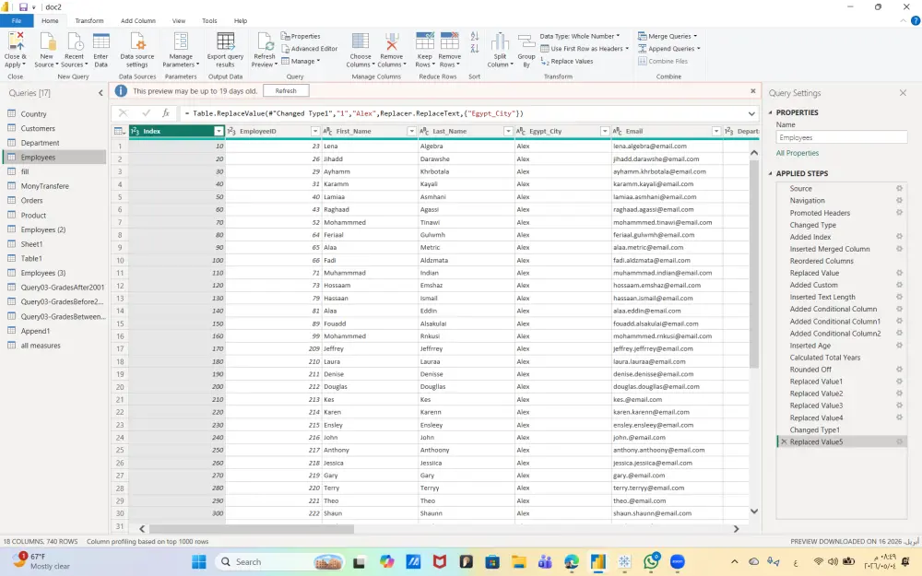
Task: Sort ascending with A-Z icon
Action: click(475, 37)
